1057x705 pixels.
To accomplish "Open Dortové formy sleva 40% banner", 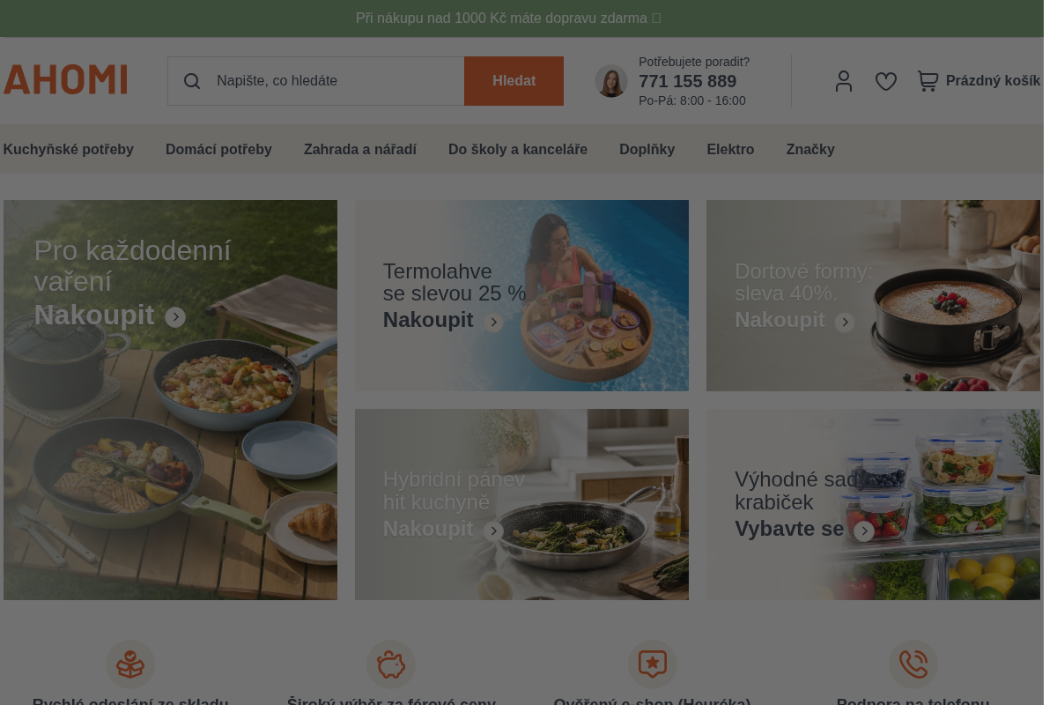I will [873, 295].
